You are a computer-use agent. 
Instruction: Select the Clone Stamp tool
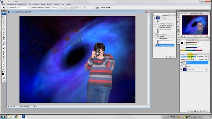4,37
